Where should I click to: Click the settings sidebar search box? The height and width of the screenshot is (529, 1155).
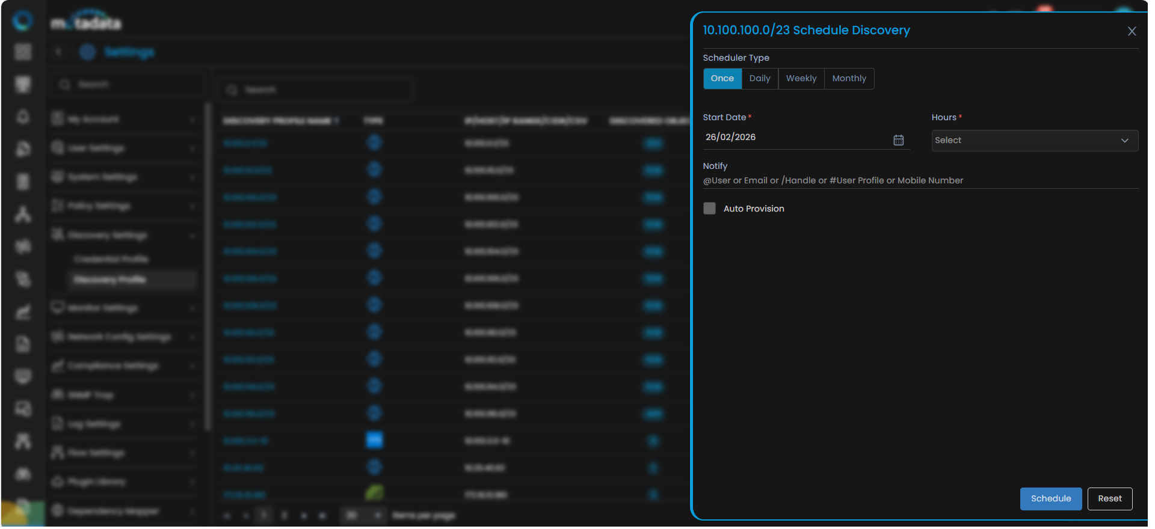click(x=128, y=85)
